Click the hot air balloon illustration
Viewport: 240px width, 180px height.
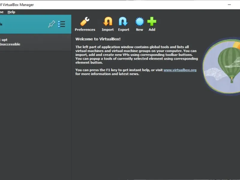[x=221, y=66]
